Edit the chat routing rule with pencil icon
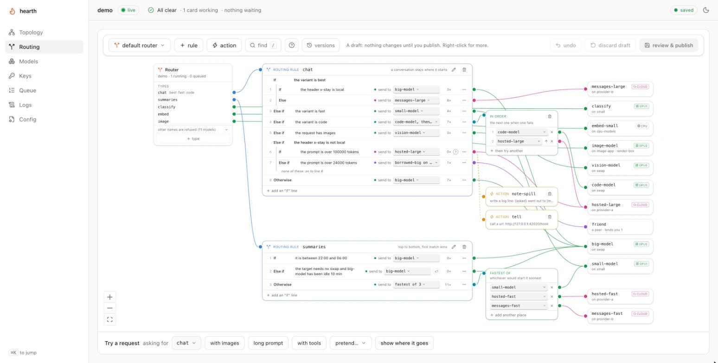 pos(454,70)
